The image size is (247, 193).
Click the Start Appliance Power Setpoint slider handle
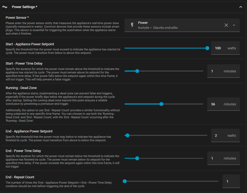tap(207, 48)
